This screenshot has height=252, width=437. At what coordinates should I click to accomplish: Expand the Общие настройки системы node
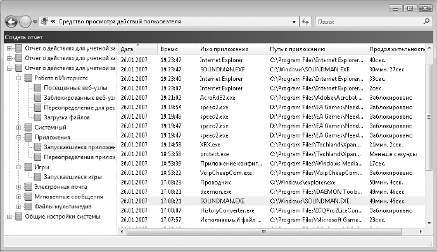[x=9, y=217]
